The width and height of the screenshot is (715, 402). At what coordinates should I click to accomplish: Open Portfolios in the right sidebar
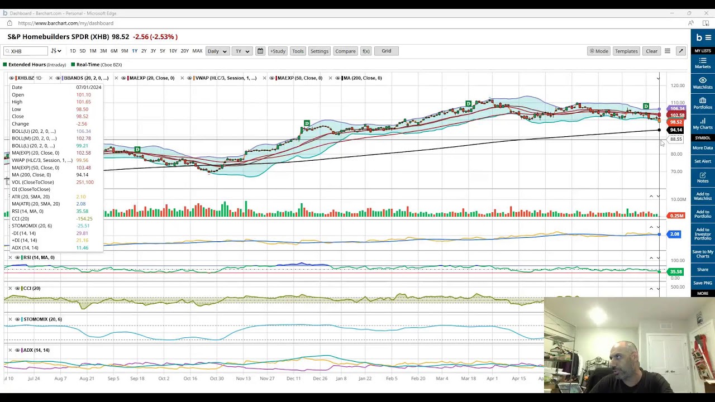703,103
